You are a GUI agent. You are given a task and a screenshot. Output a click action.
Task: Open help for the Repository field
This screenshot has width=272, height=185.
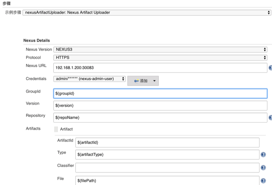[x=270, y=118]
